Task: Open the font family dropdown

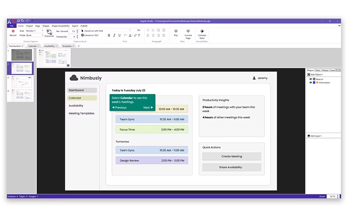Action: click(x=119, y=30)
